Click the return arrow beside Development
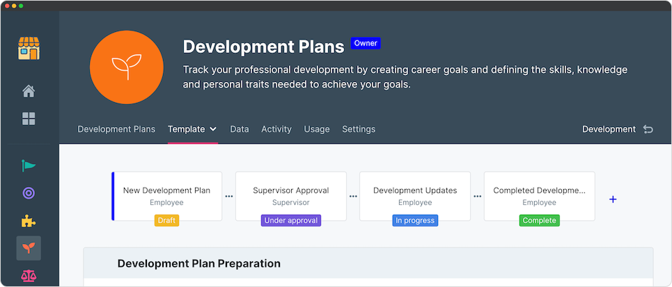 click(648, 129)
